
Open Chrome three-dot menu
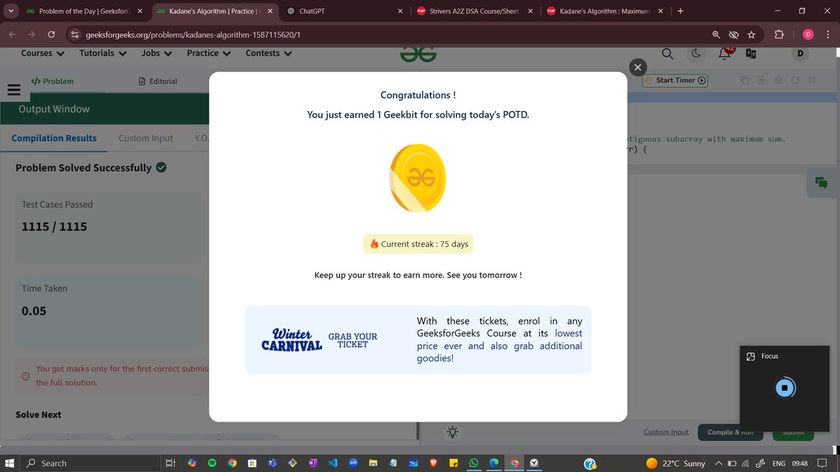pos(828,34)
